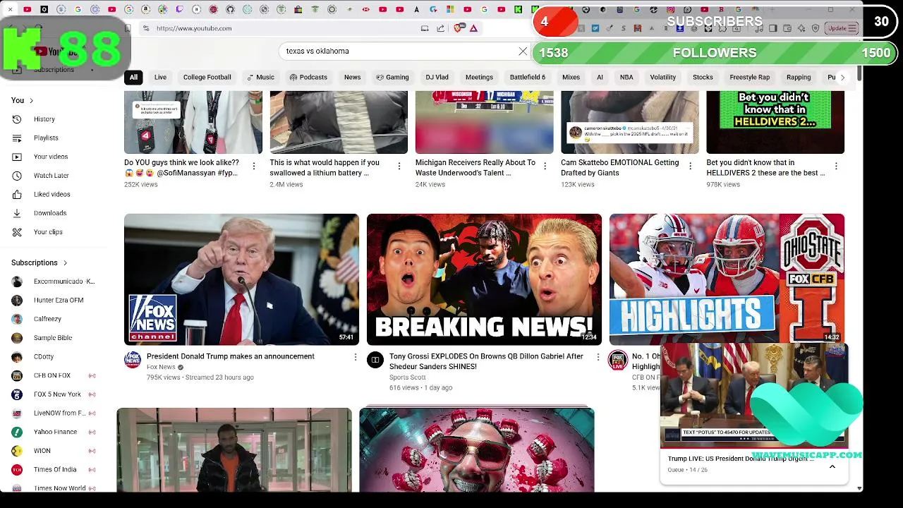Viewport: 903px width, 508px height.
Task: Open options for lithium battery short
Action: (399, 167)
